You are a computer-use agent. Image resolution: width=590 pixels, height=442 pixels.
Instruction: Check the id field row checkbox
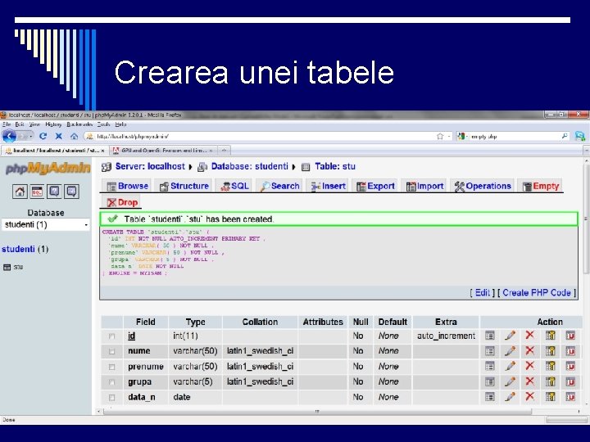(x=111, y=336)
